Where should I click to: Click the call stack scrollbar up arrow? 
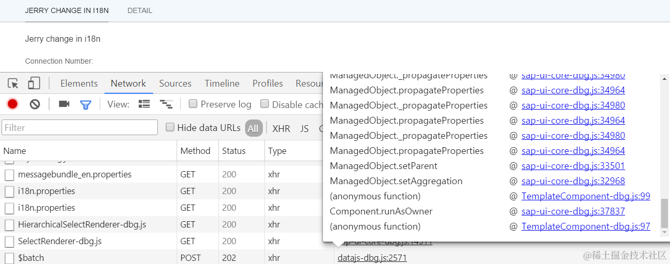[x=665, y=79]
